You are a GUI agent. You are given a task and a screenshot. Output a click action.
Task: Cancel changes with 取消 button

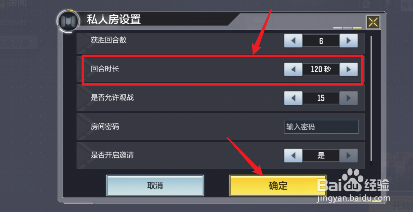[x=155, y=186]
